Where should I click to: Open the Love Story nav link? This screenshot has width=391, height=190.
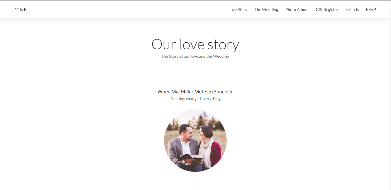pos(238,10)
